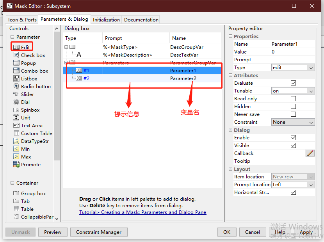This screenshot has height=242, width=324.
Task: Add a Radio button control
Action: pos(32,86)
